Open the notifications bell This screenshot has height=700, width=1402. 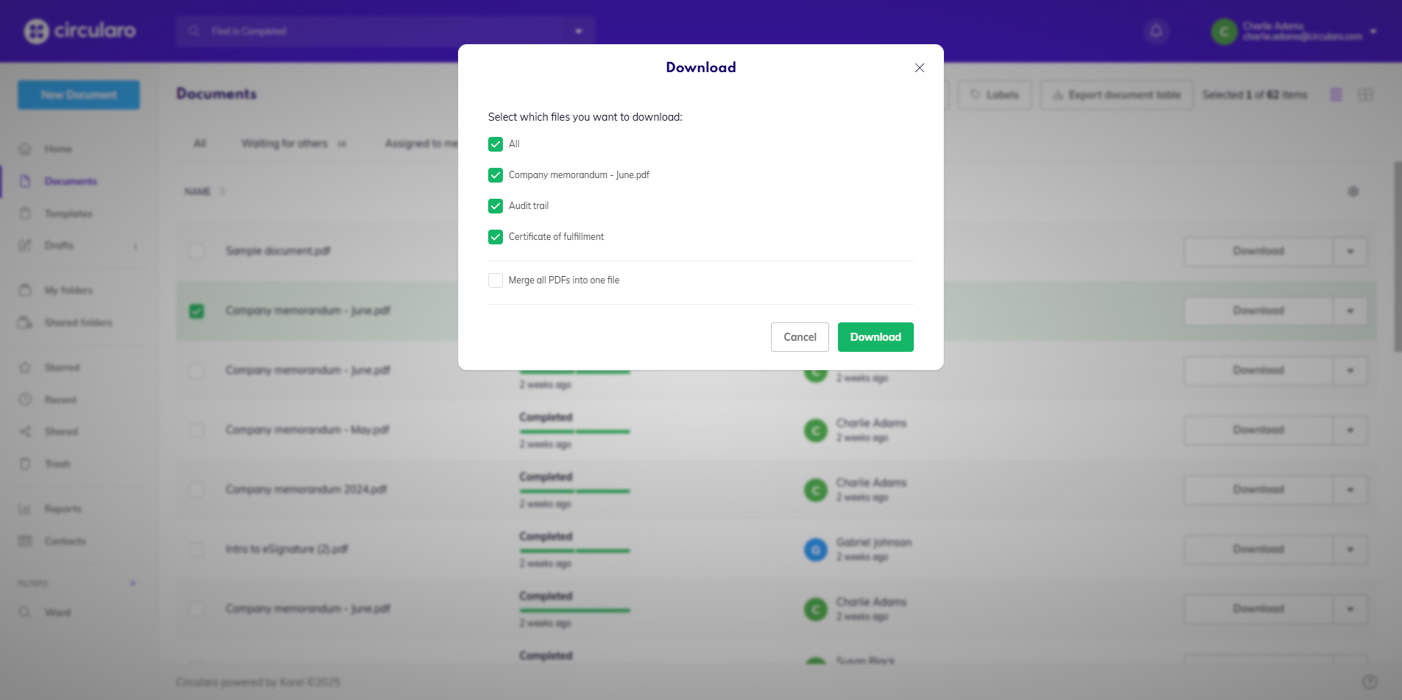[x=1156, y=31]
